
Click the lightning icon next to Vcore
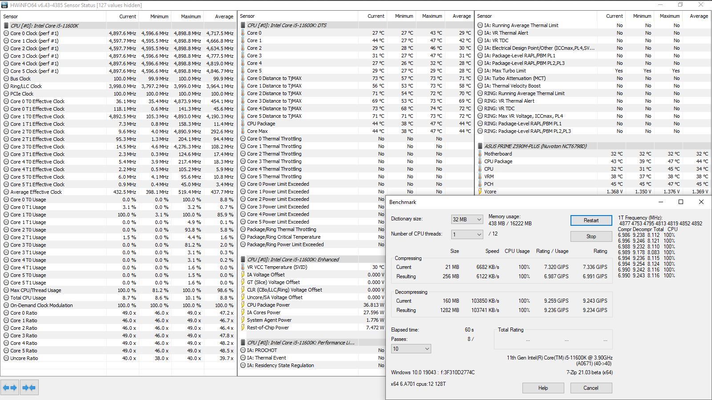point(480,192)
